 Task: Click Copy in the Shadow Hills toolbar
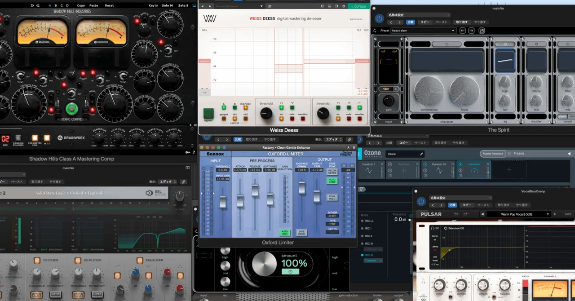(x=81, y=6)
